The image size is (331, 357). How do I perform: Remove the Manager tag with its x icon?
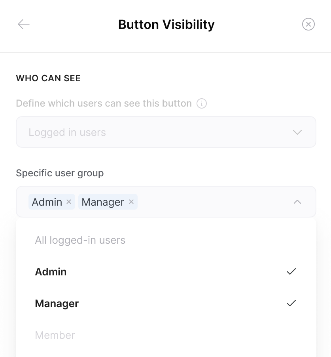[131, 202]
